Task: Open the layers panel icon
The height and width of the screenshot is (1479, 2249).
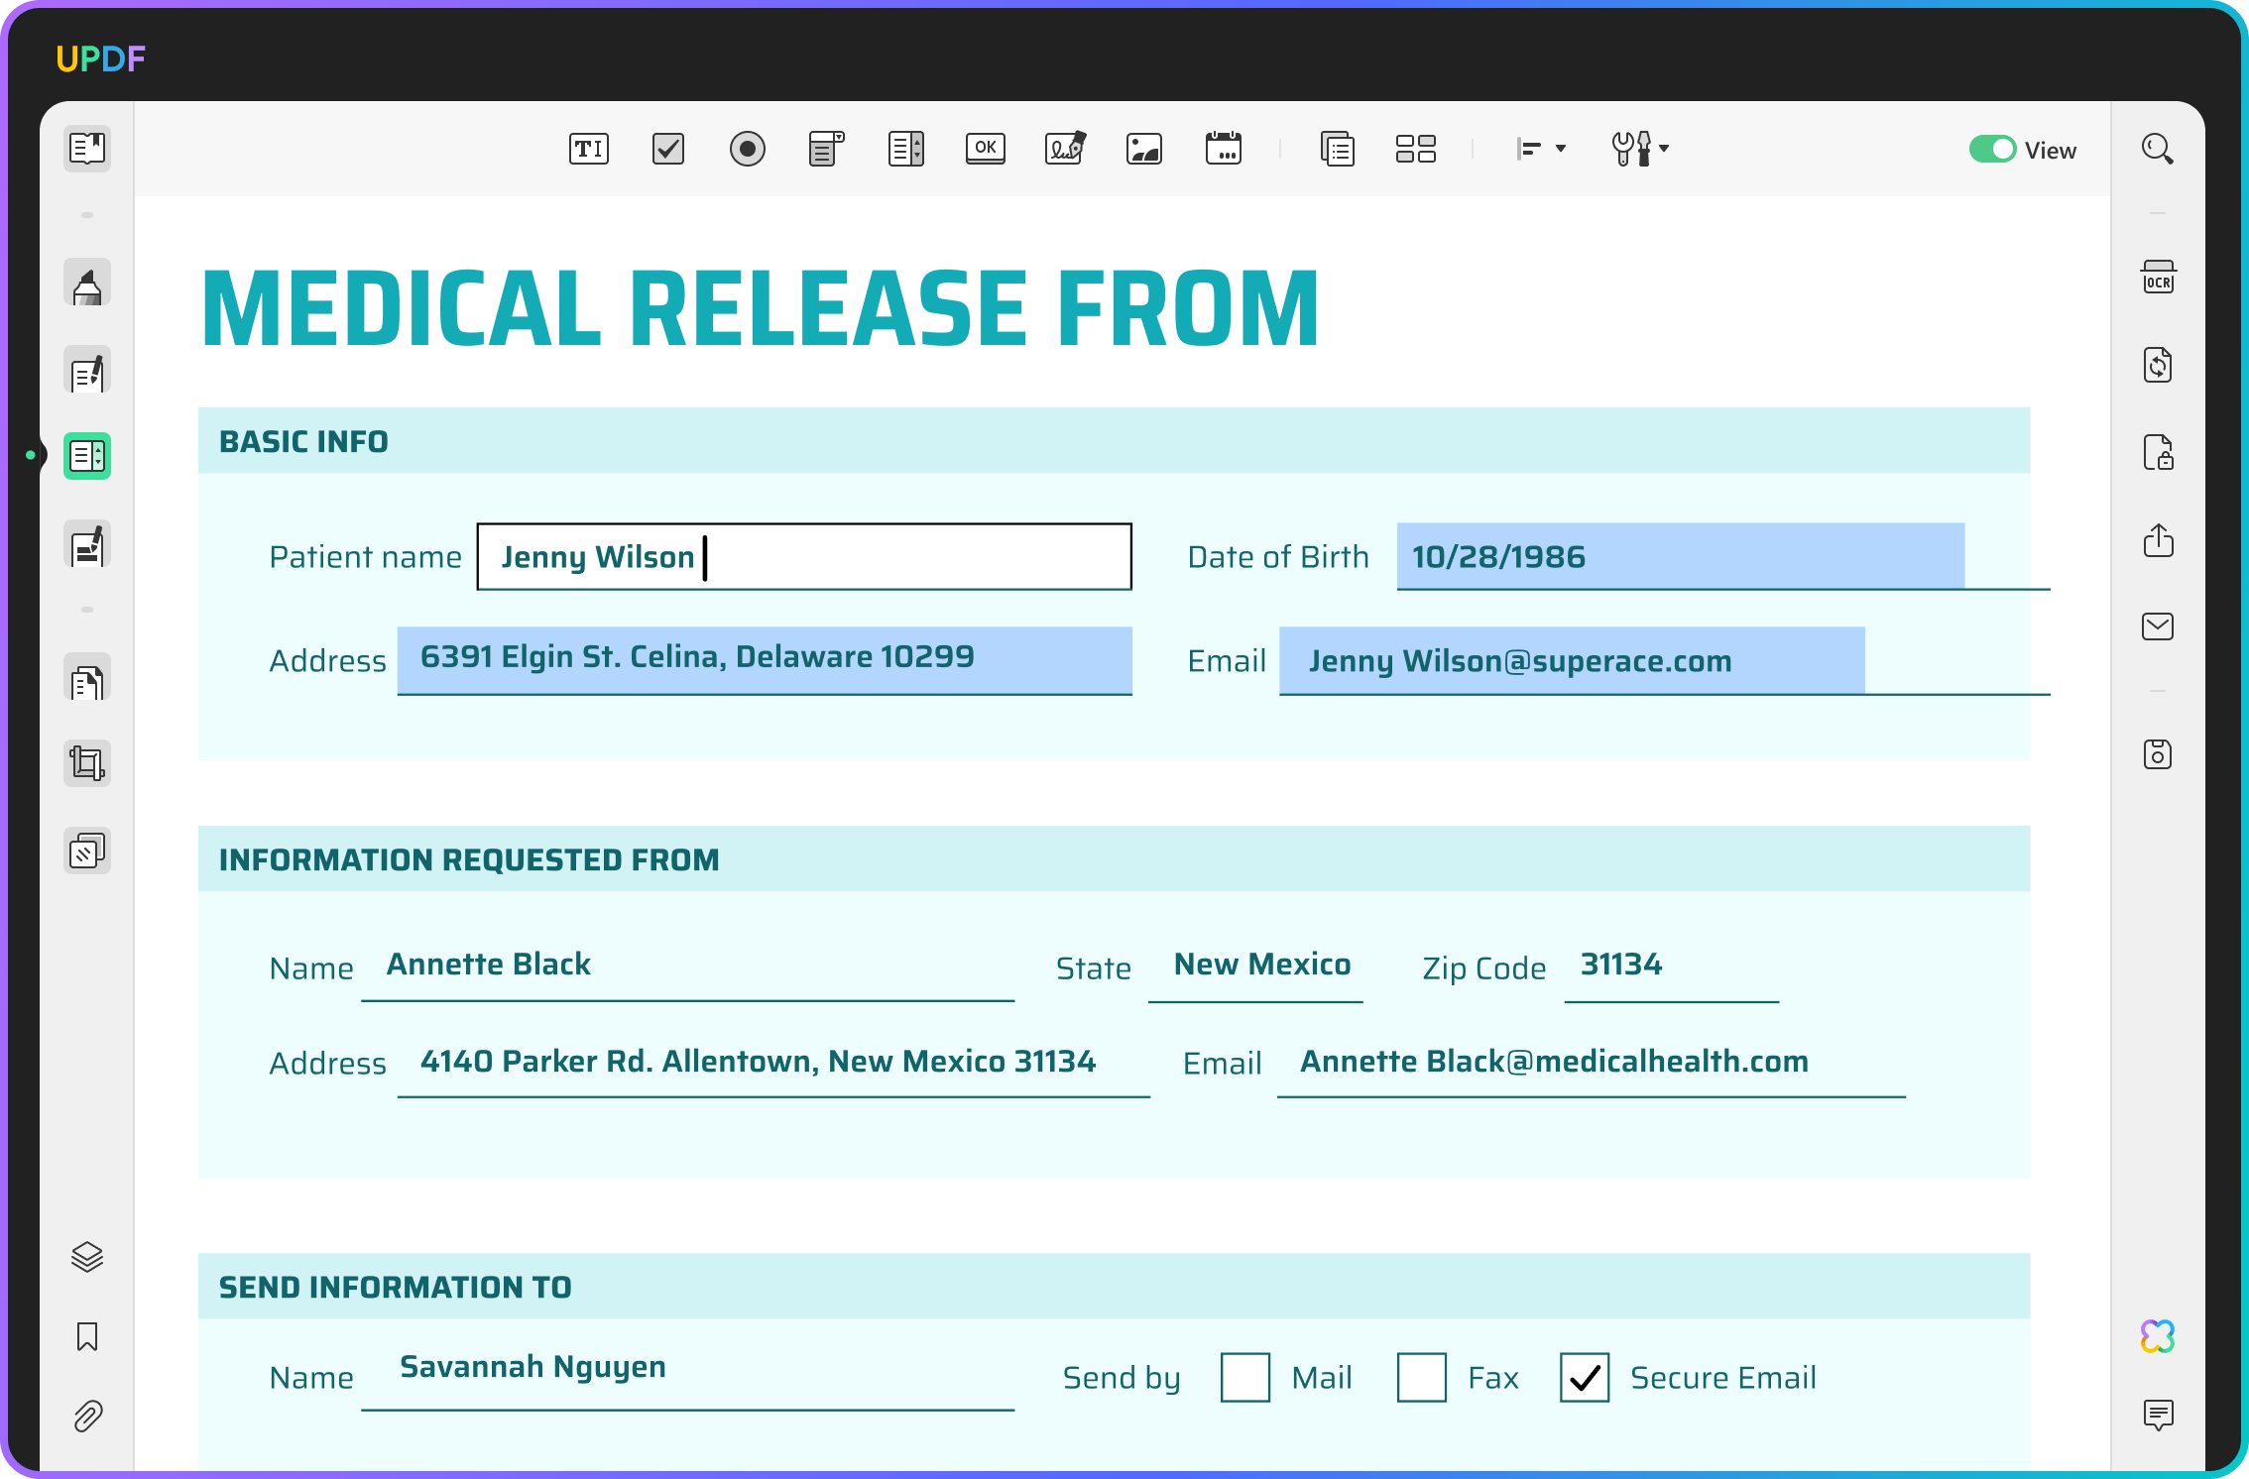Action: point(87,1256)
